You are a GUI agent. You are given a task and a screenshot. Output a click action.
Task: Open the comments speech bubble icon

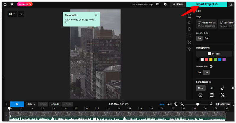point(158,4)
